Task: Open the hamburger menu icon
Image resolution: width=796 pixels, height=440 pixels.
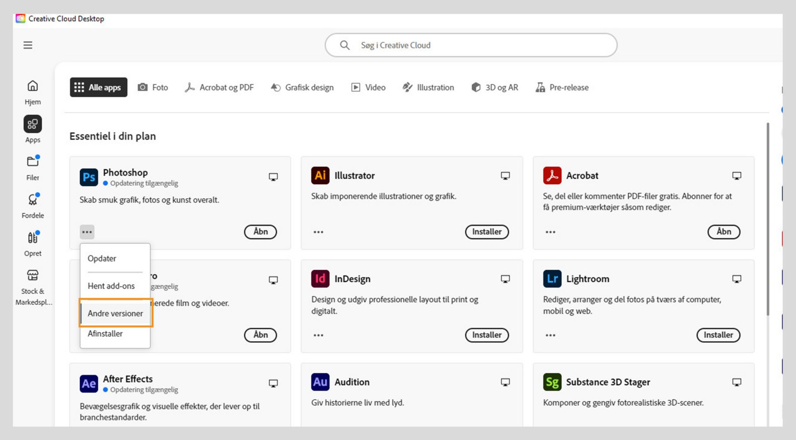Action: (28, 45)
